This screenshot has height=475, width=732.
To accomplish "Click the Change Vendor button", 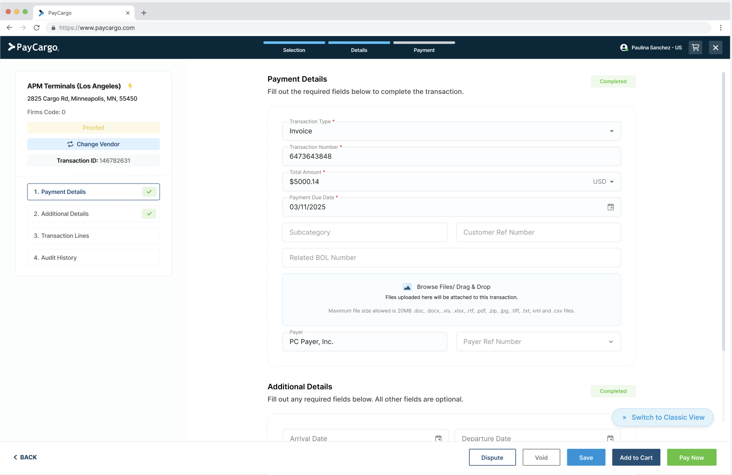I will [94, 144].
